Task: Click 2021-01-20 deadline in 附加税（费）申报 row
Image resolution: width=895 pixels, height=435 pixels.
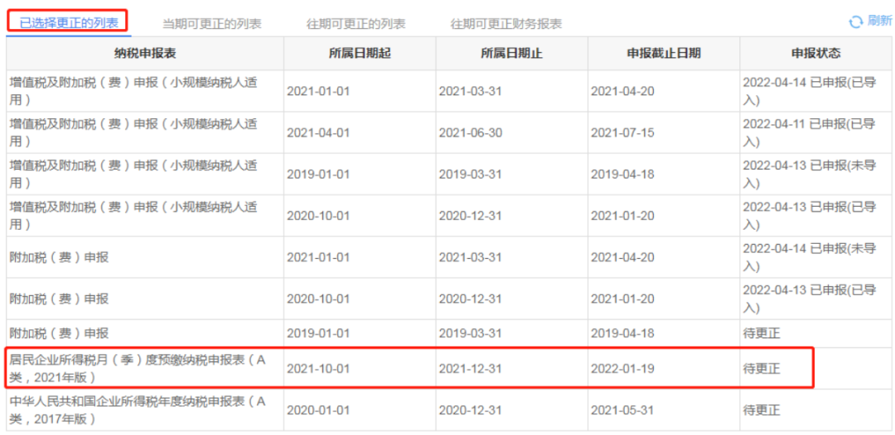Action: click(x=622, y=299)
